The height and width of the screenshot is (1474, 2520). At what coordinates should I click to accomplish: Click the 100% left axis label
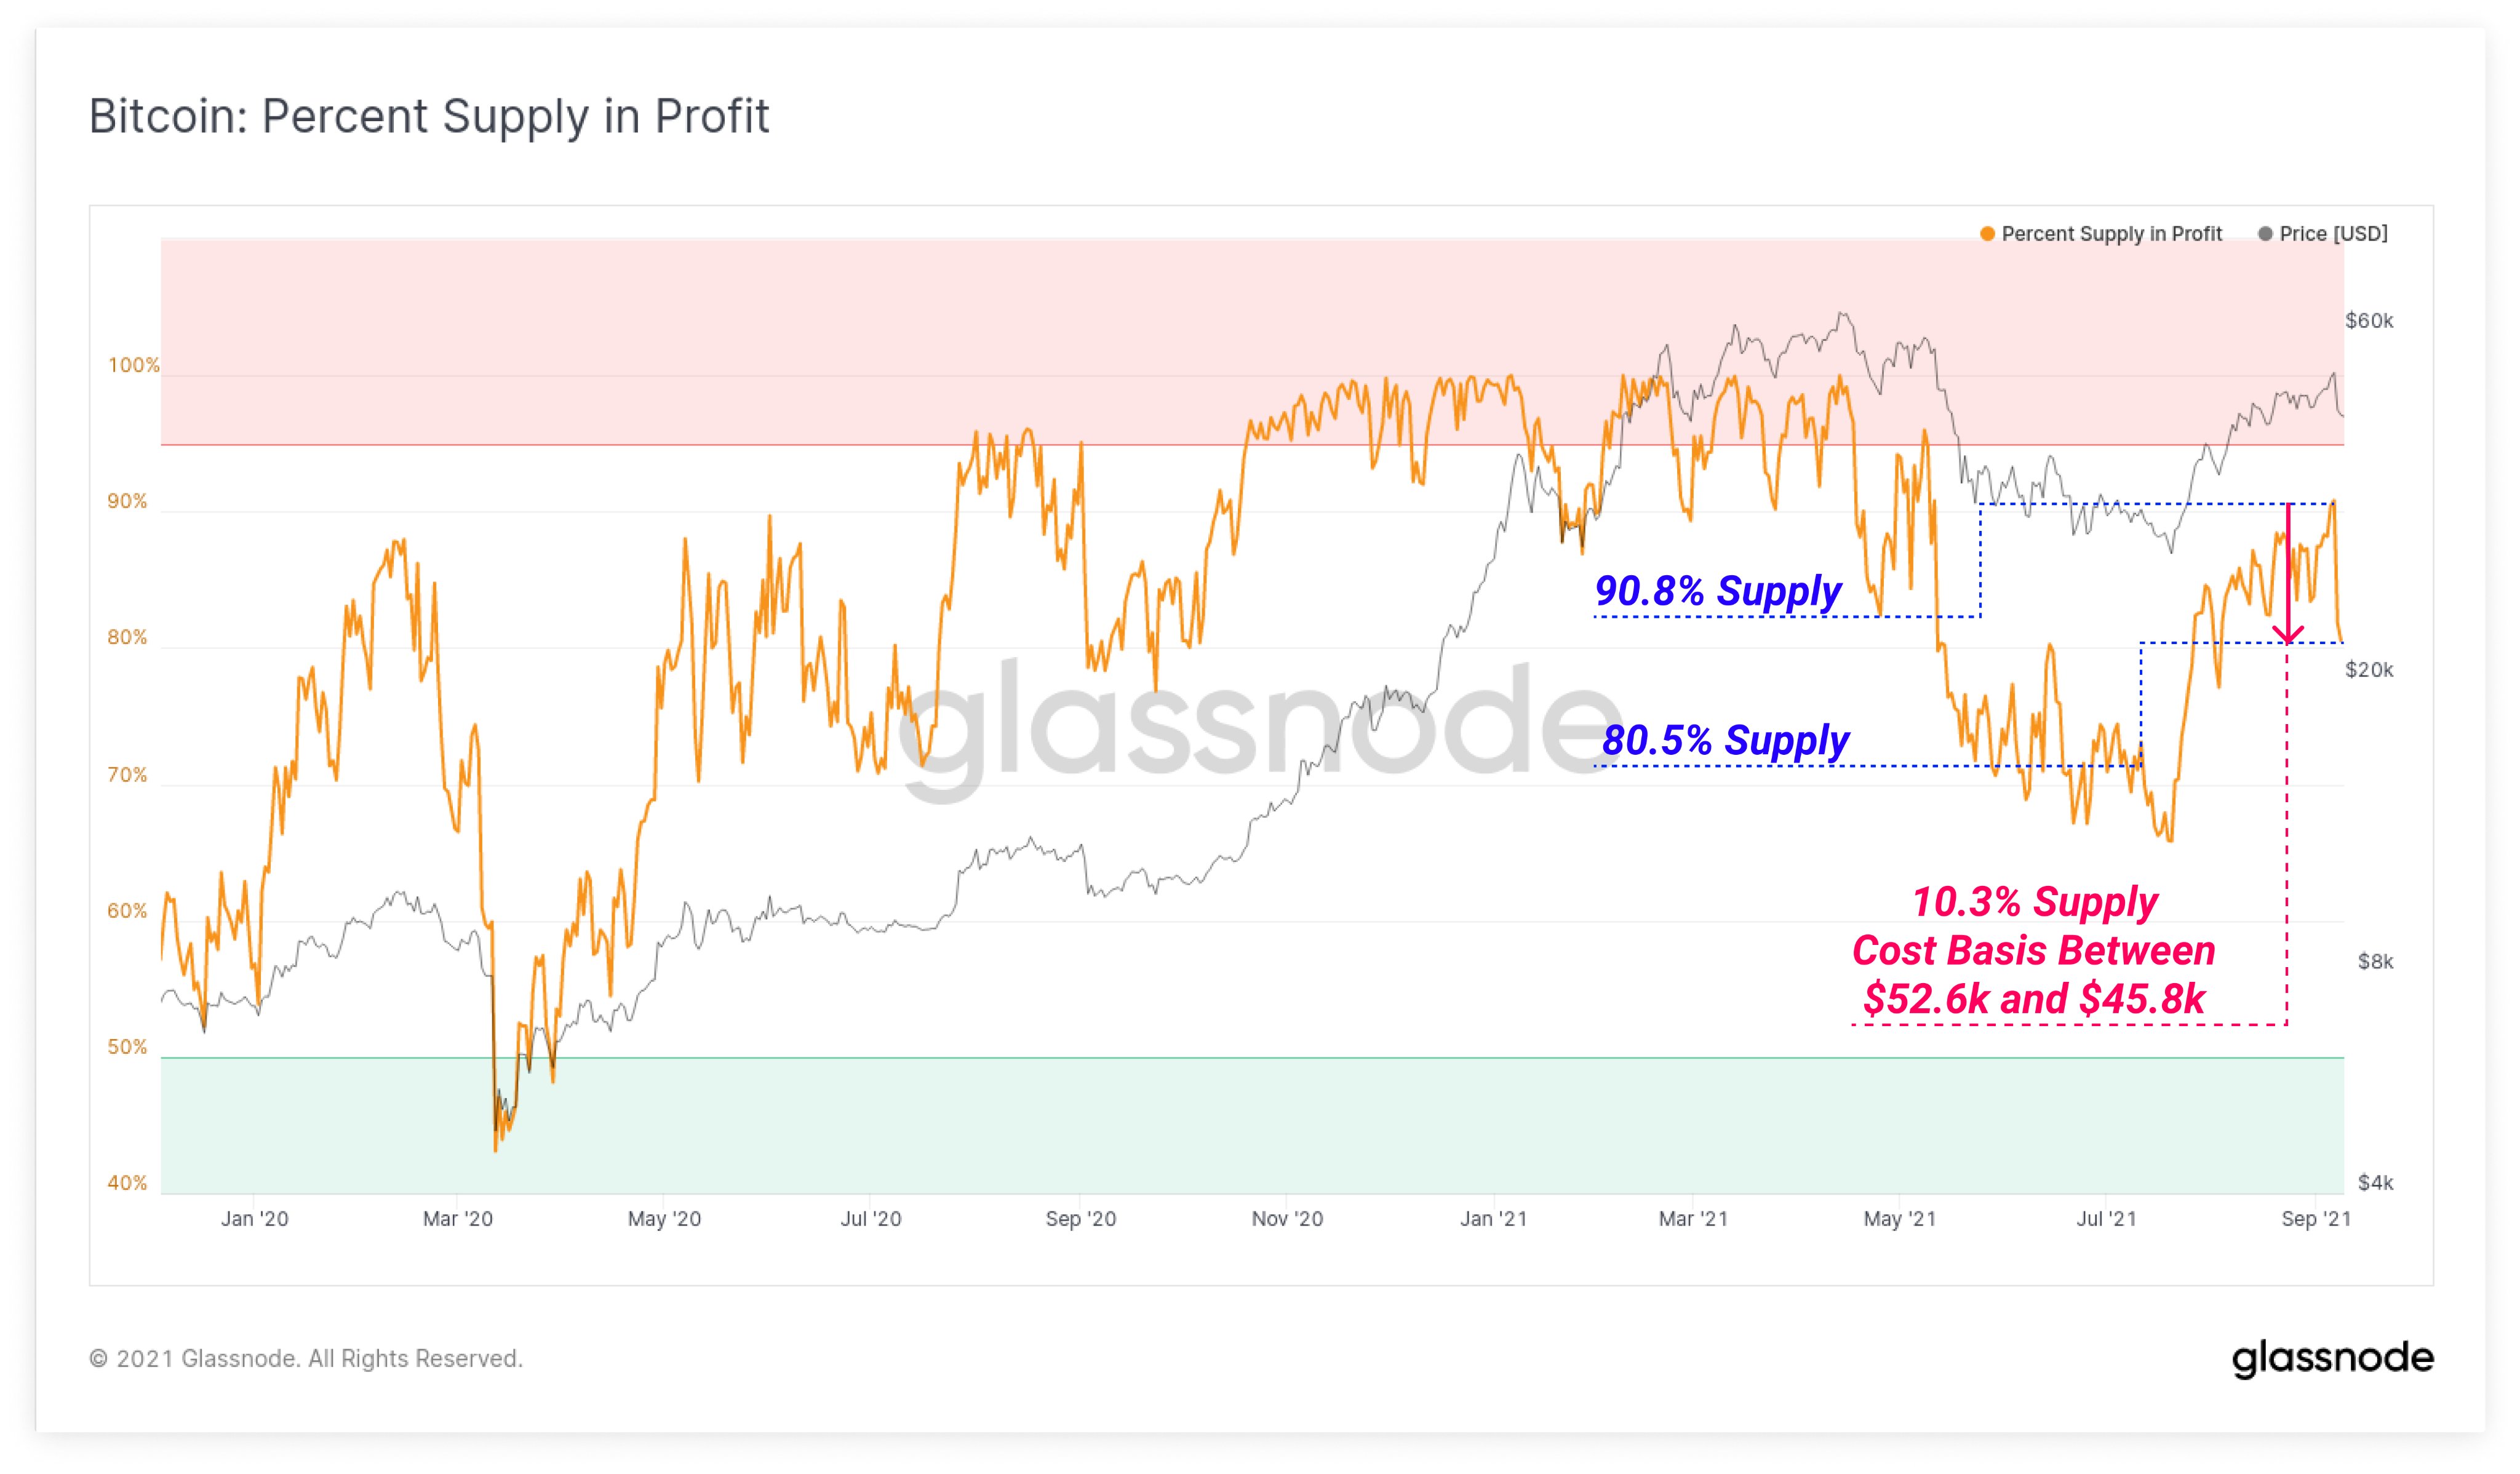(133, 365)
